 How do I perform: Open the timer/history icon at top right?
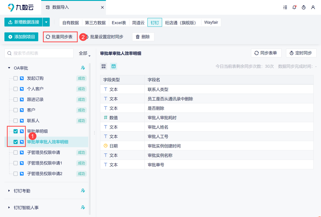303,7
